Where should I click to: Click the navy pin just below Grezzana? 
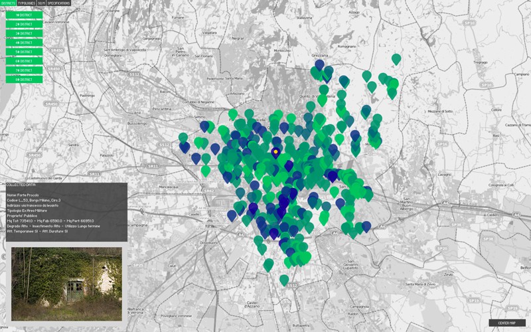point(319,64)
